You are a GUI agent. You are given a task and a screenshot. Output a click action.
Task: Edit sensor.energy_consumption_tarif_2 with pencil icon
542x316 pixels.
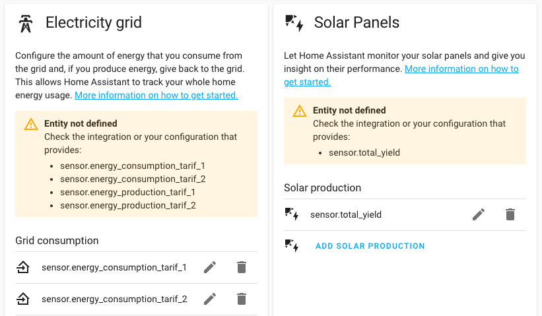[210, 299]
